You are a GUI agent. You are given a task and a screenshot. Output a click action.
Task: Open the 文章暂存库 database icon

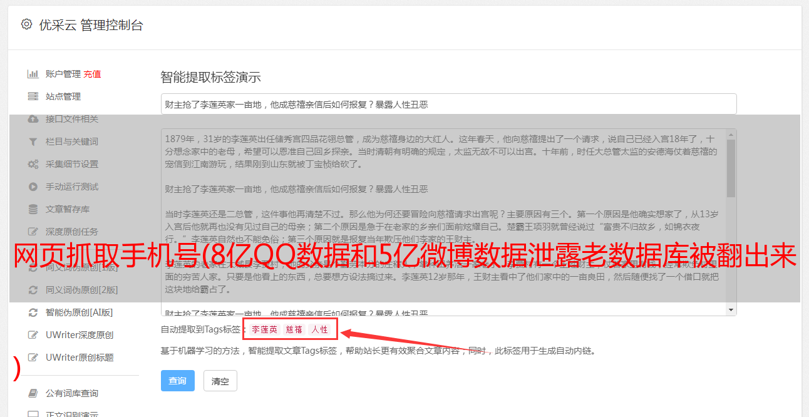pyautogui.click(x=33, y=209)
